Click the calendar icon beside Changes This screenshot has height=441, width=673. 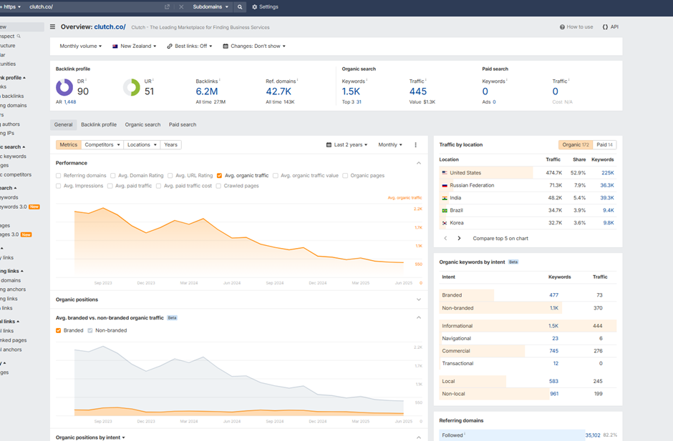[226, 46]
